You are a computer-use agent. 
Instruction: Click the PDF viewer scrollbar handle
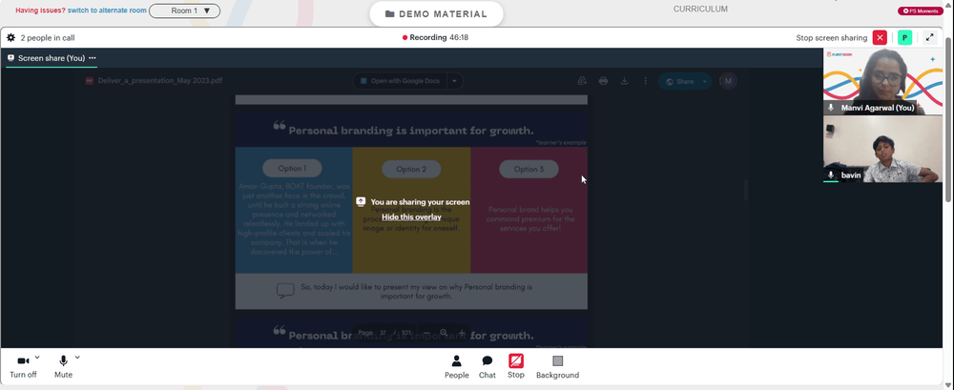pos(746,190)
